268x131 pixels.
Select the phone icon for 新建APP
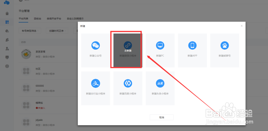(192, 45)
